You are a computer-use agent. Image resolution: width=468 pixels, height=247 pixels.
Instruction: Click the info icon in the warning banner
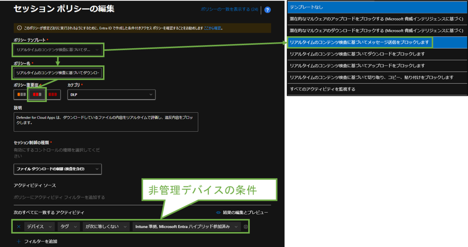coord(19,28)
